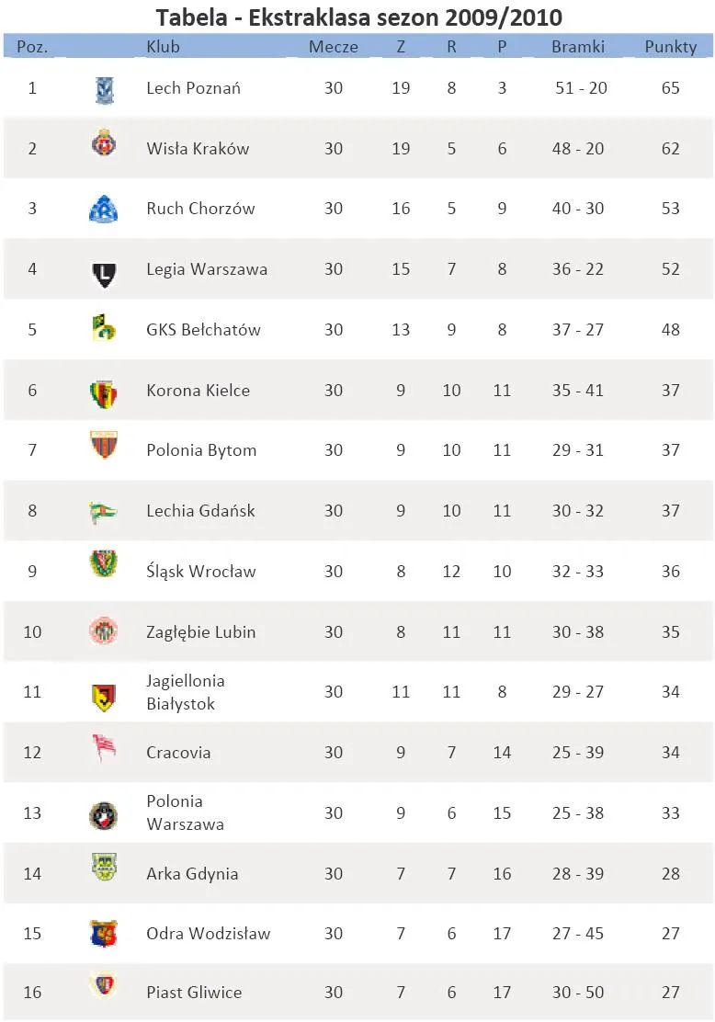The height and width of the screenshot is (1022, 715).
Task: Click the Tabela Ekstraklasa 2009/2010 title
Action: click(x=358, y=17)
